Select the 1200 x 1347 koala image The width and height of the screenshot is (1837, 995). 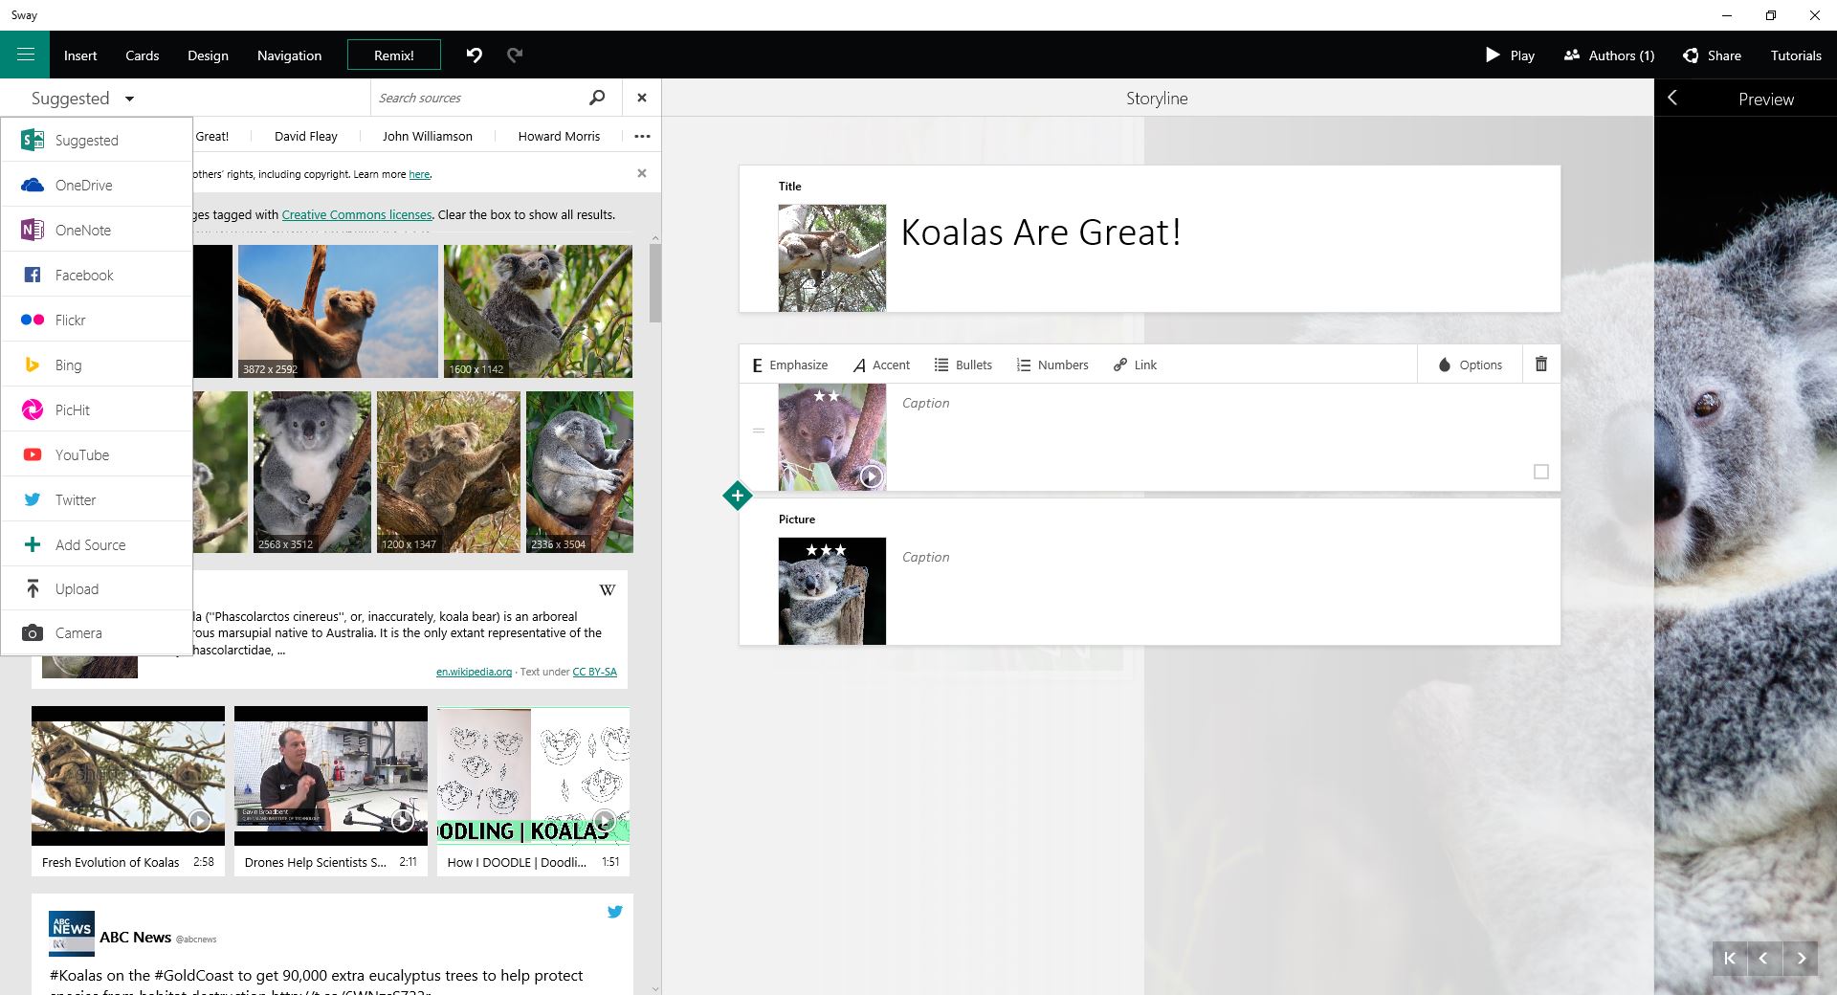coord(449,472)
